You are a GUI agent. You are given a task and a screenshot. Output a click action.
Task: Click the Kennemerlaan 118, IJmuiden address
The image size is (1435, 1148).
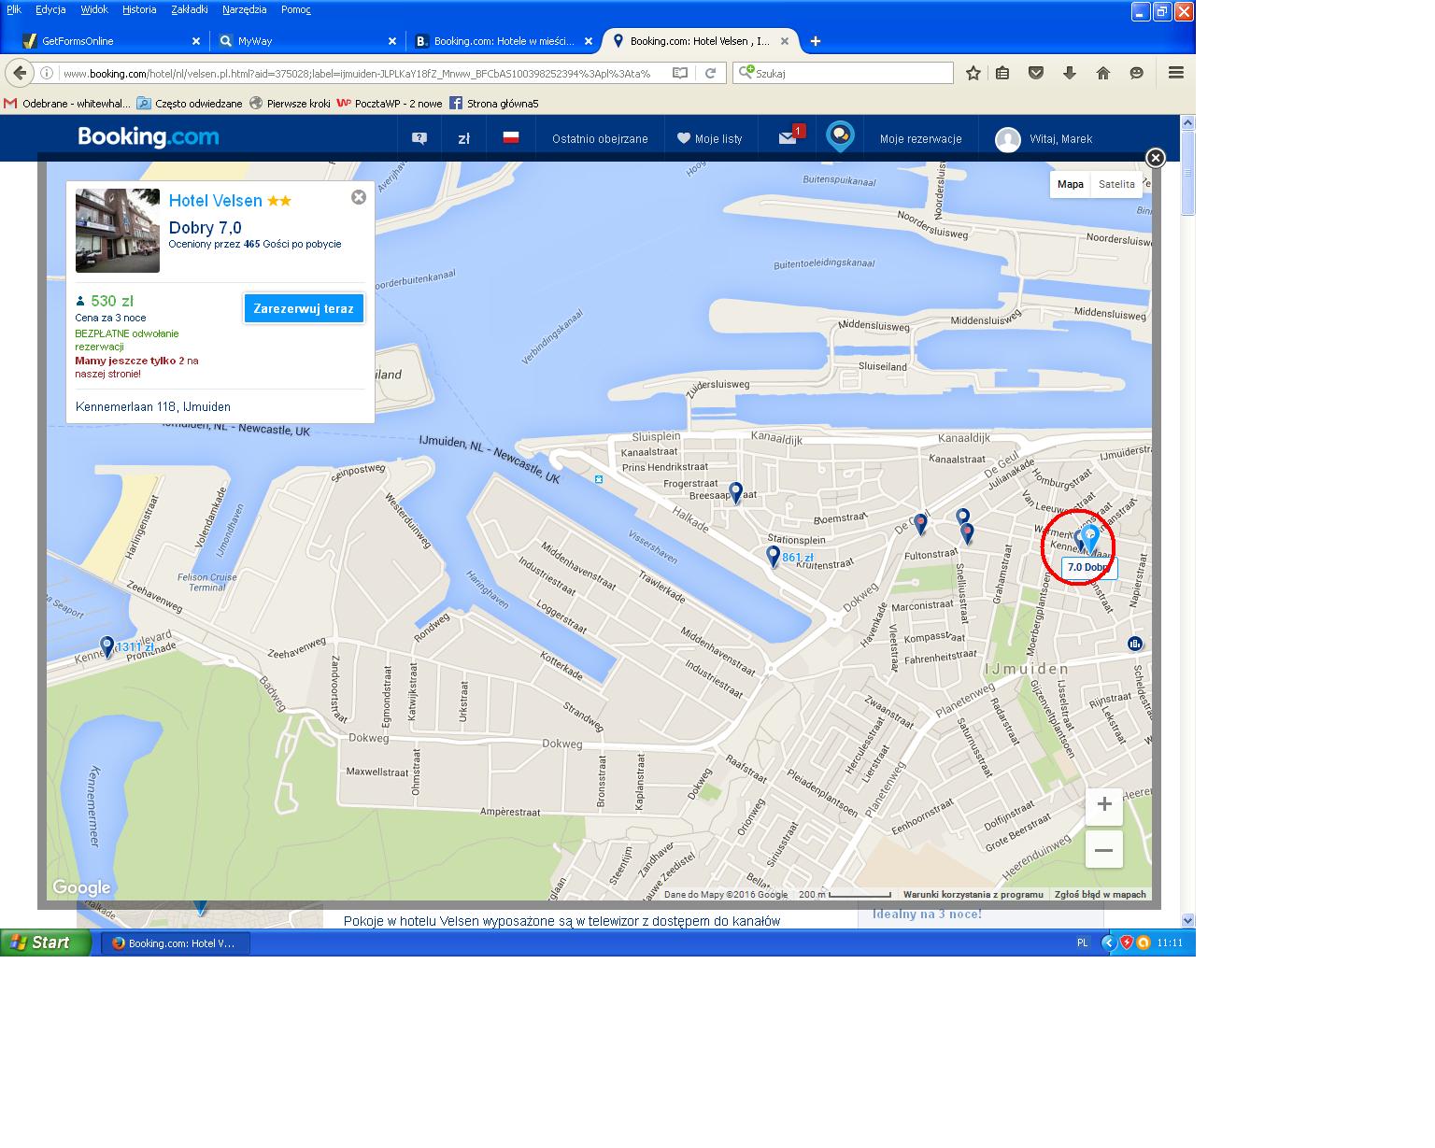tap(153, 407)
